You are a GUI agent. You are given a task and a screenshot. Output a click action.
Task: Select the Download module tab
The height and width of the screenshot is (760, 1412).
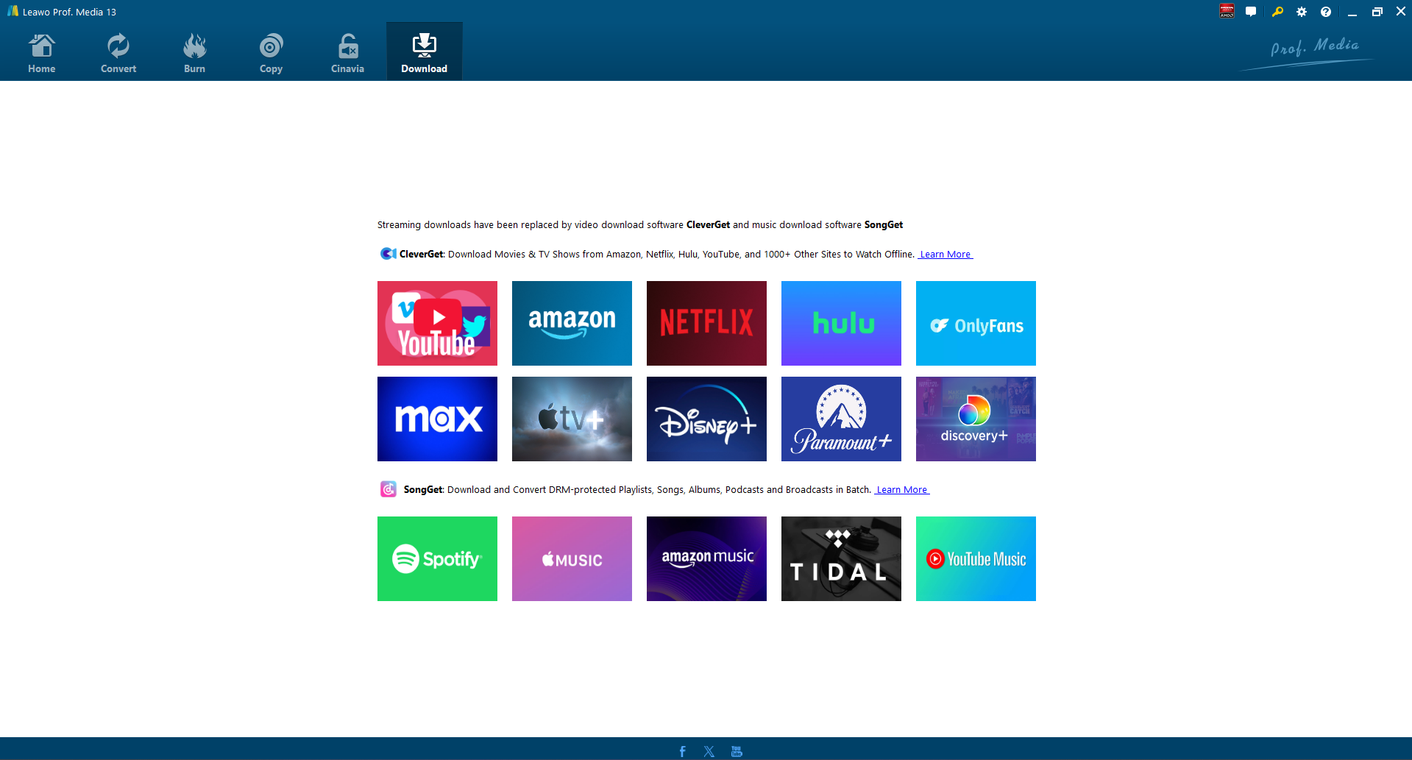tap(425, 53)
